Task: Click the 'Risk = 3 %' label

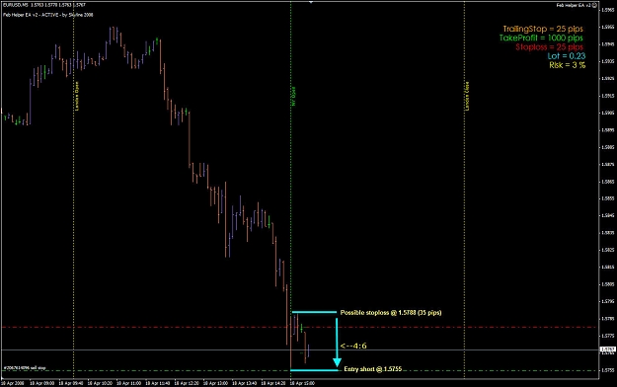Action: click(x=567, y=65)
